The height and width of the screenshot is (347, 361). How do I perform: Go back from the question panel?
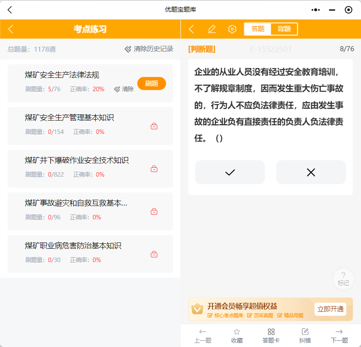tap(192, 29)
